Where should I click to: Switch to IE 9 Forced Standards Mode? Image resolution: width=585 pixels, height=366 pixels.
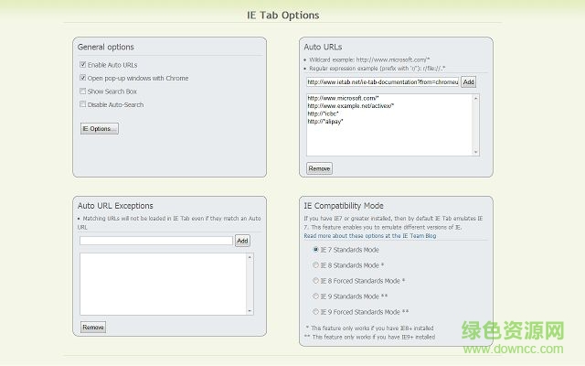[316, 312]
